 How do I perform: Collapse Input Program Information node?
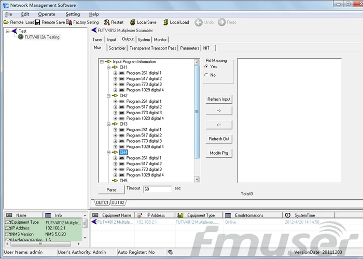102,62
